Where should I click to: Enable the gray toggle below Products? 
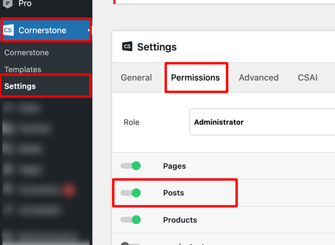130,243
